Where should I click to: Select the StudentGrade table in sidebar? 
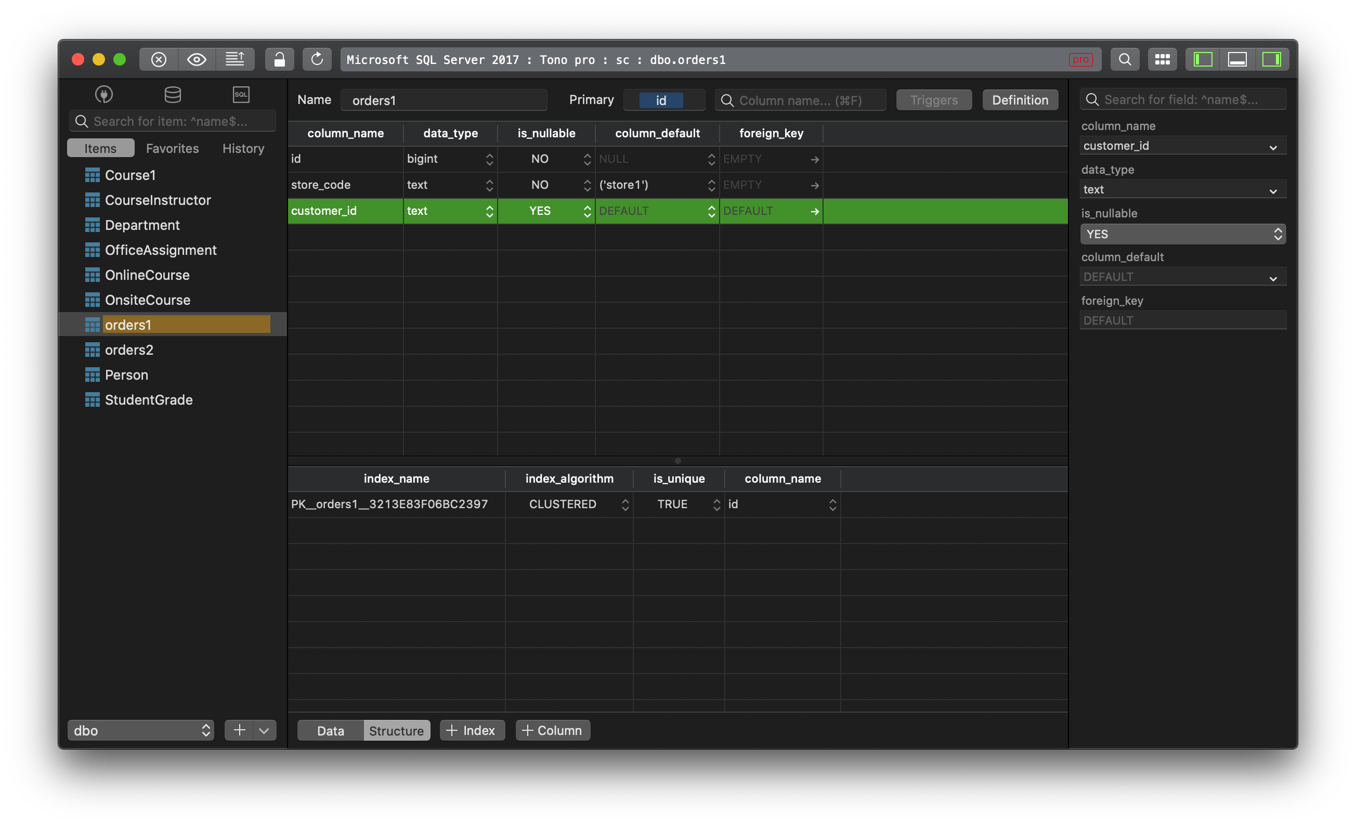pos(149,400)
